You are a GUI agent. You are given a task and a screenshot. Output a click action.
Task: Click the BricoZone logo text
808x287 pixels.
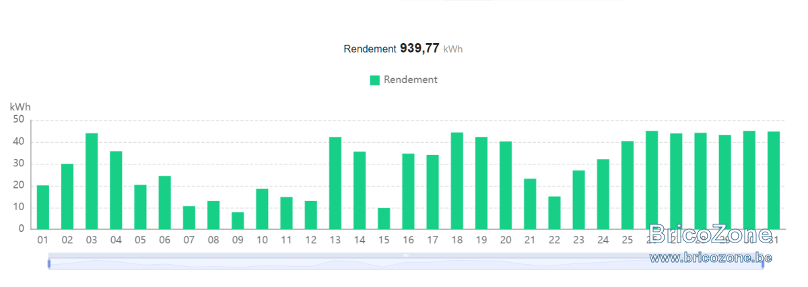(710, 234)
